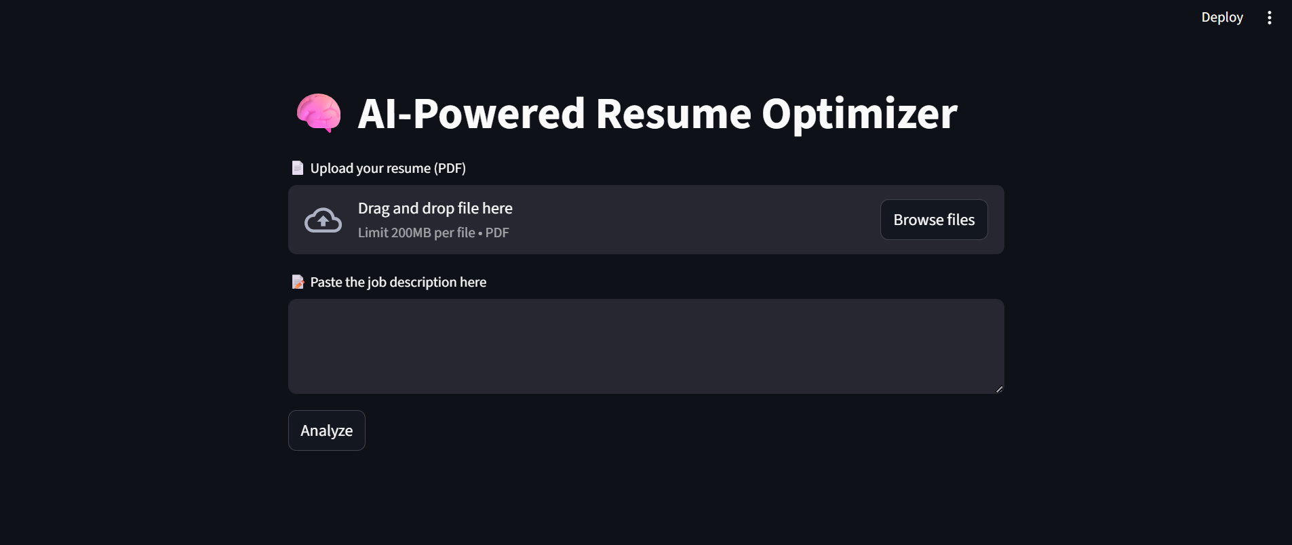
Task: Click the AI-Powered Resume Optimizer title
Action: tap(657, 113)
